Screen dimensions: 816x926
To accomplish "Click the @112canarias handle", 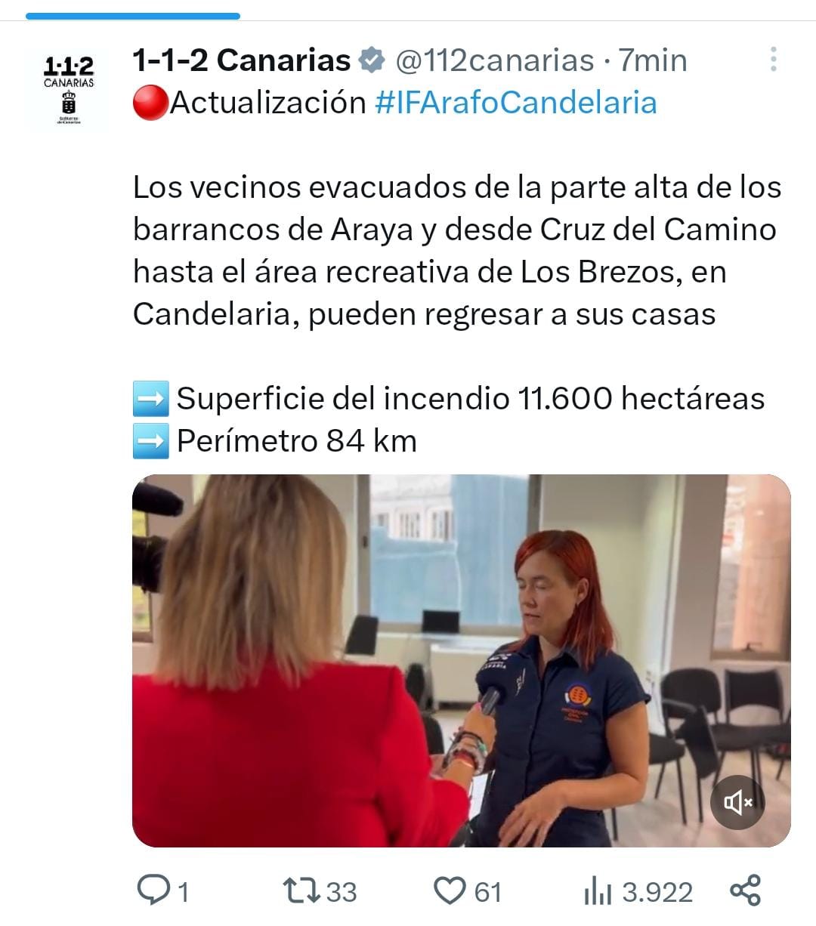I will (x=495, y=60).
